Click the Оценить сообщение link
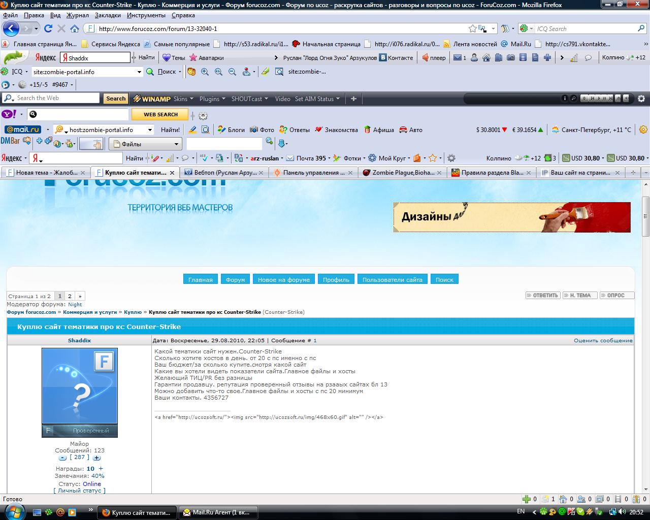The height and width of the screenshot is (520, 650). [603, 340]
